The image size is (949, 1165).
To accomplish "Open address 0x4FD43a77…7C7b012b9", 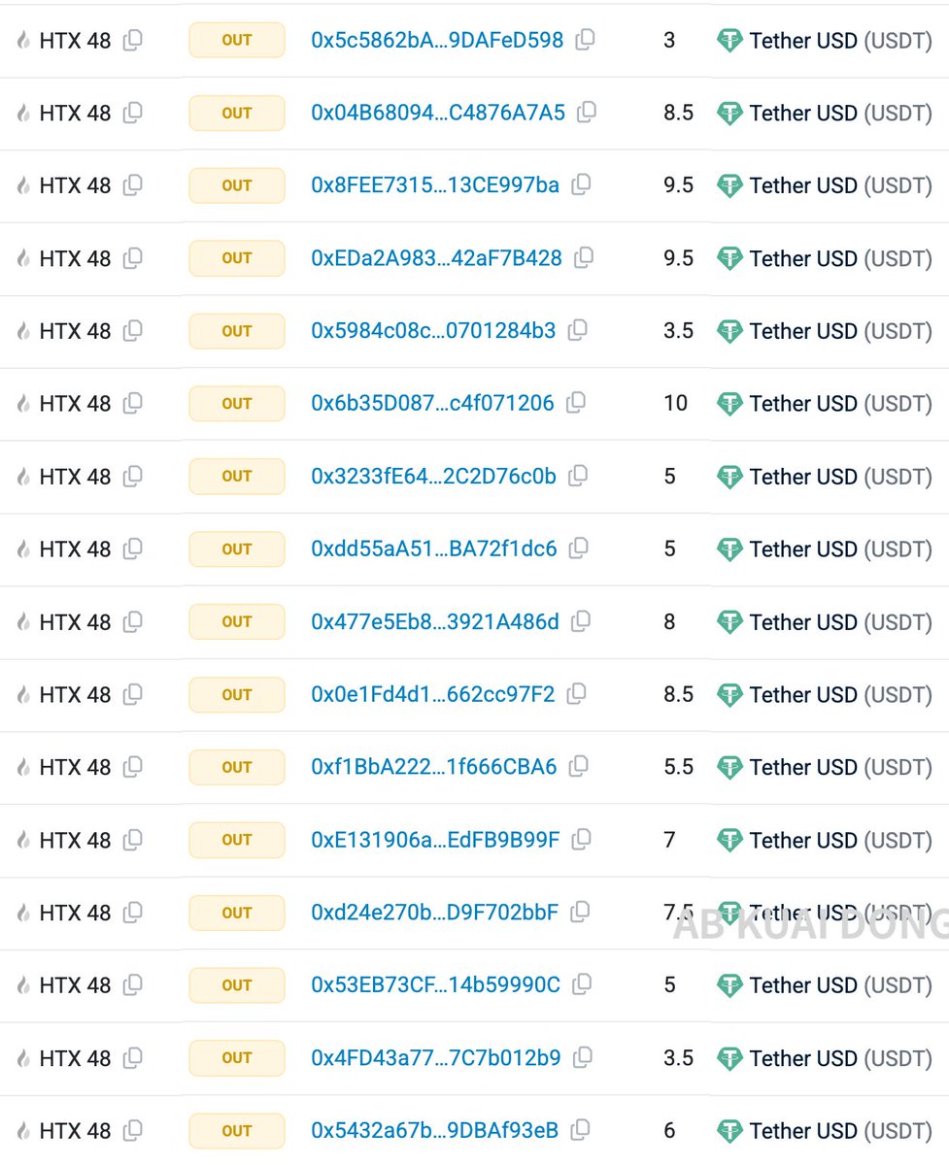I will coord(436,1059).
